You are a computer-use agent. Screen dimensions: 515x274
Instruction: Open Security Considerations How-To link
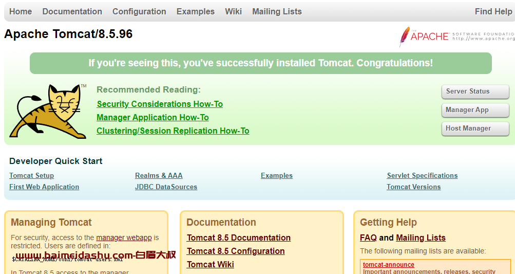160,104
